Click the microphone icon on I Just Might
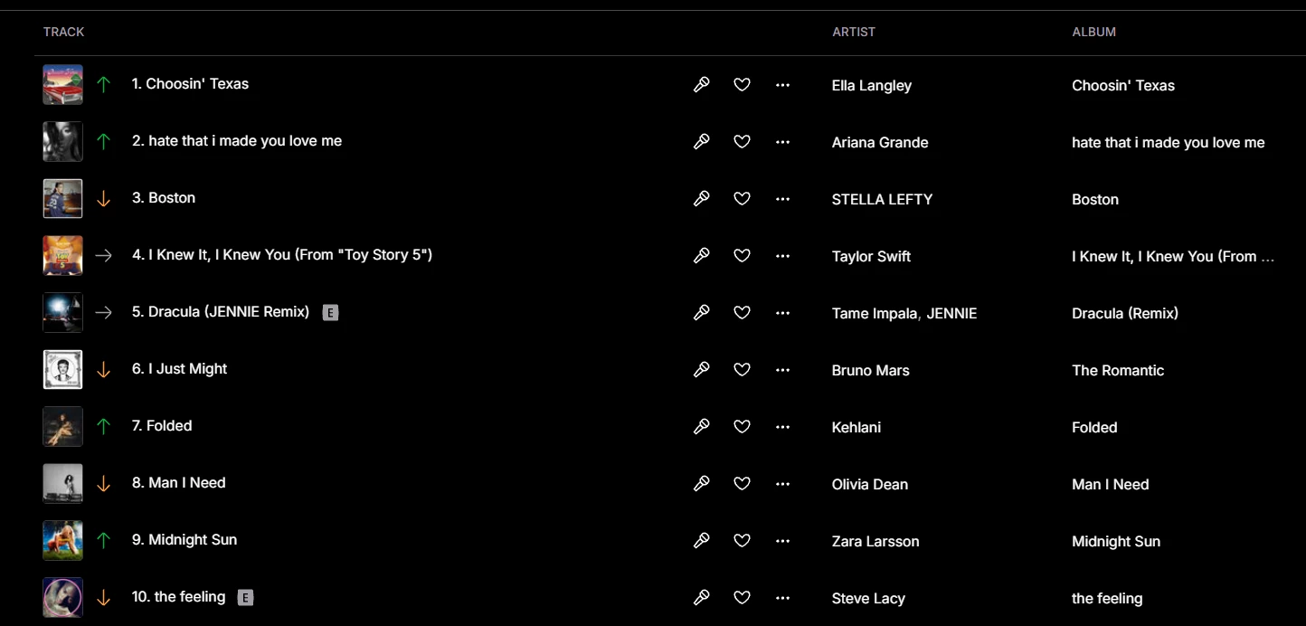The width and height of the screenshot is (1306, 626). (x=701, y=370)
